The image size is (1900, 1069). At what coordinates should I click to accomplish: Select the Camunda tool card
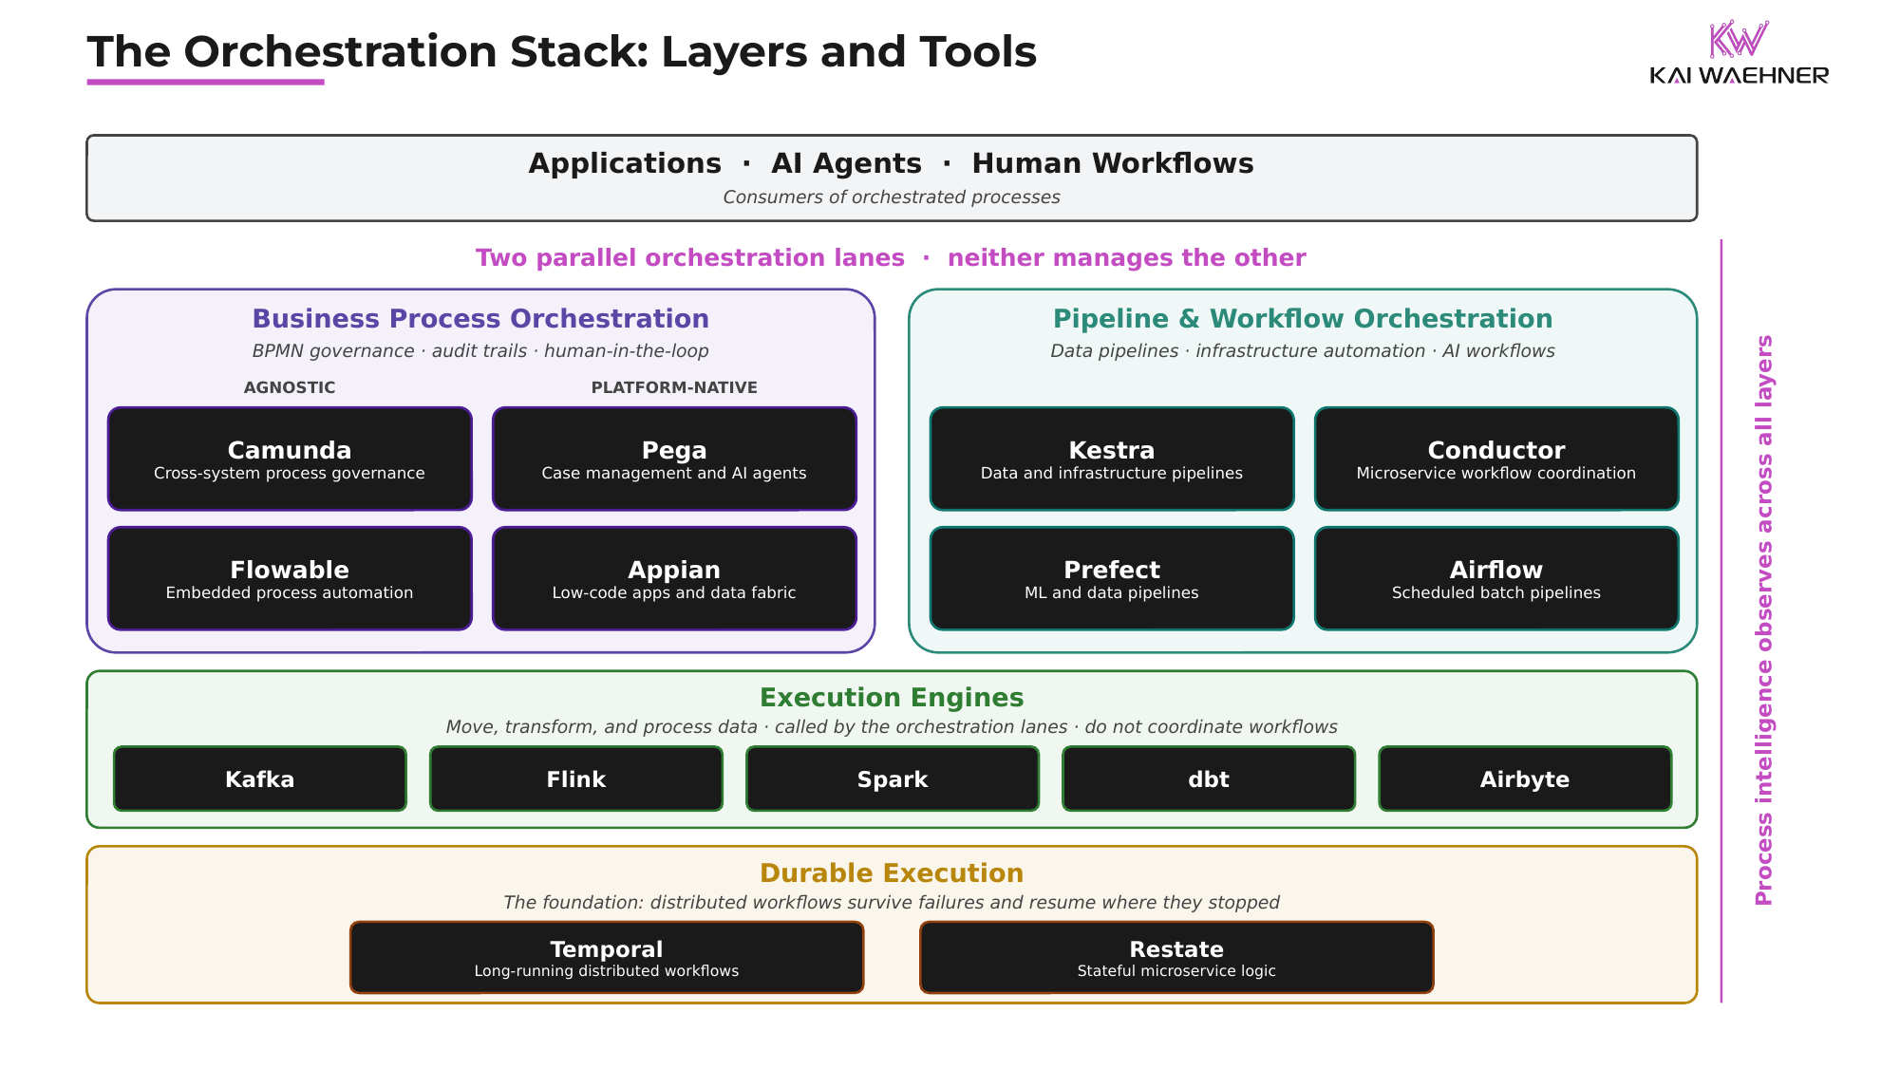290,459
